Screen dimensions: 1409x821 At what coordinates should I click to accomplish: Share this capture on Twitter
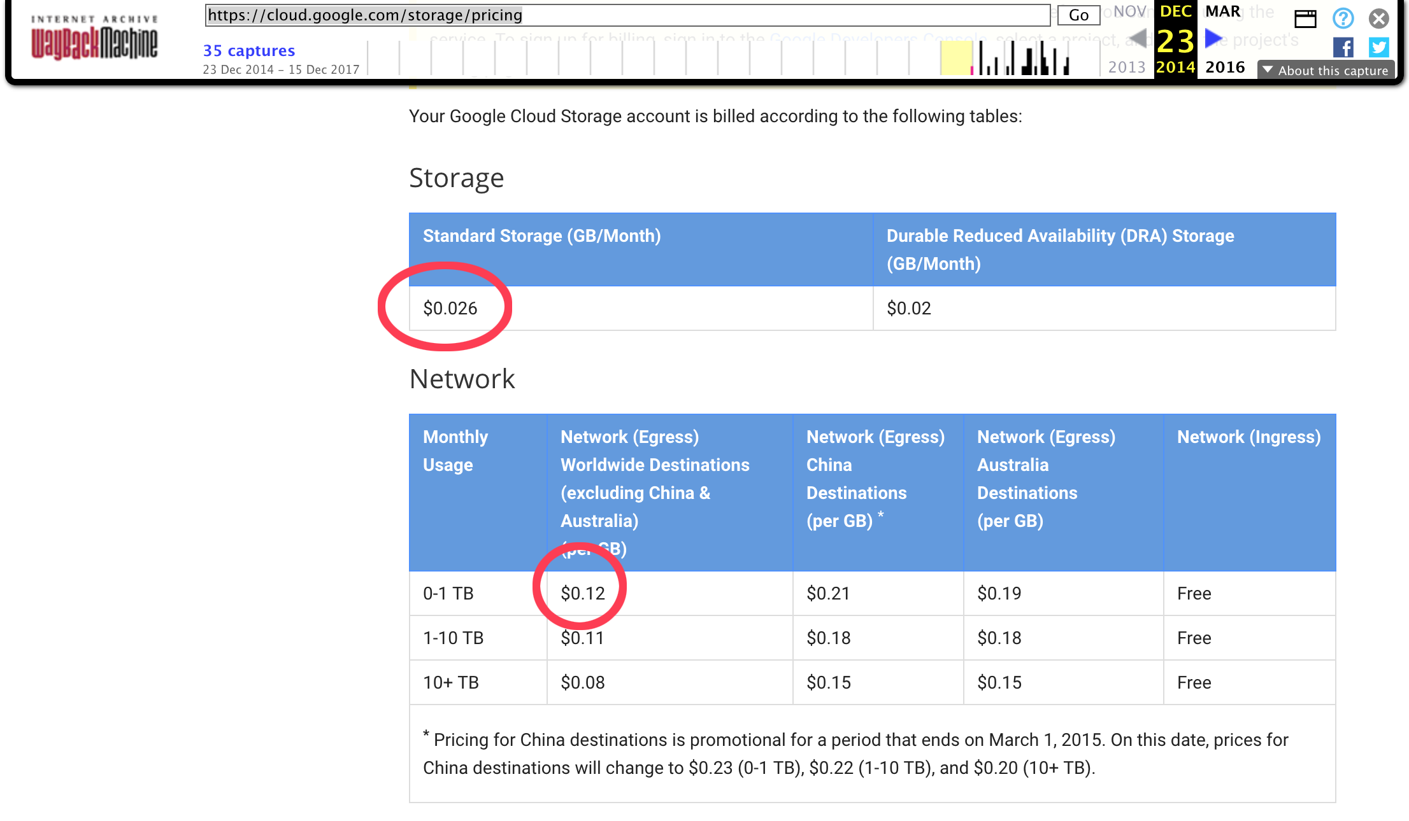pyautogui.click(x=1379, y=47)
